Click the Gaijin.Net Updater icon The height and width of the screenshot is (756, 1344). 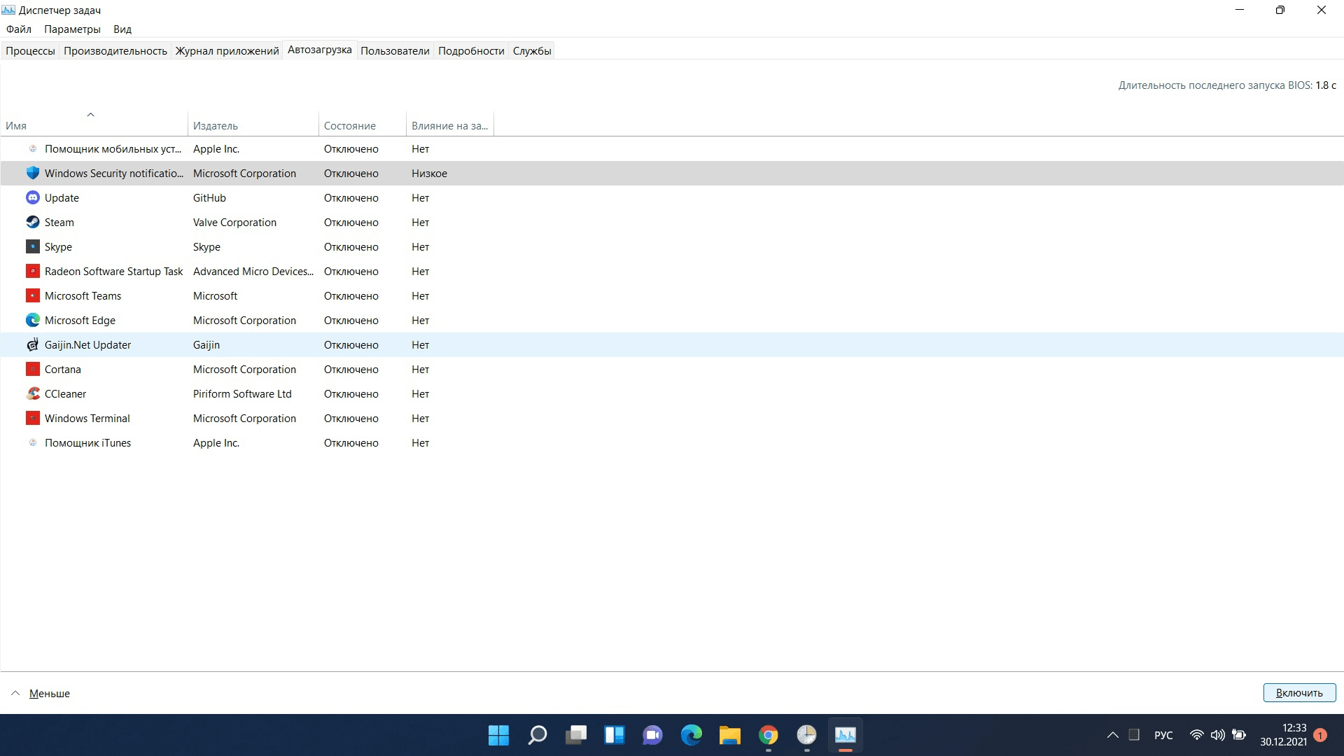(33, 344)
